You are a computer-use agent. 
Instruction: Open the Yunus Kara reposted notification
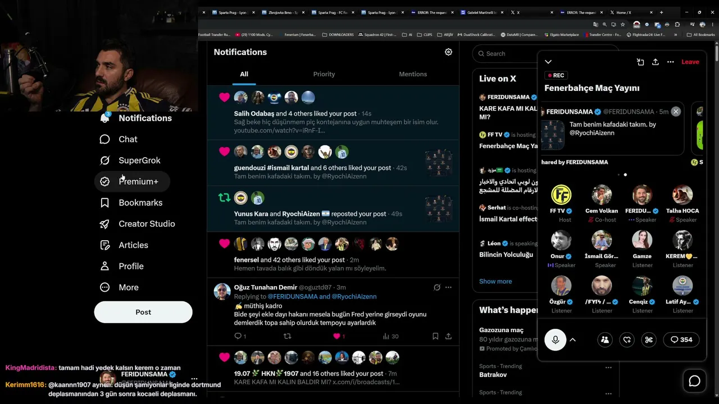click(333, 209)
